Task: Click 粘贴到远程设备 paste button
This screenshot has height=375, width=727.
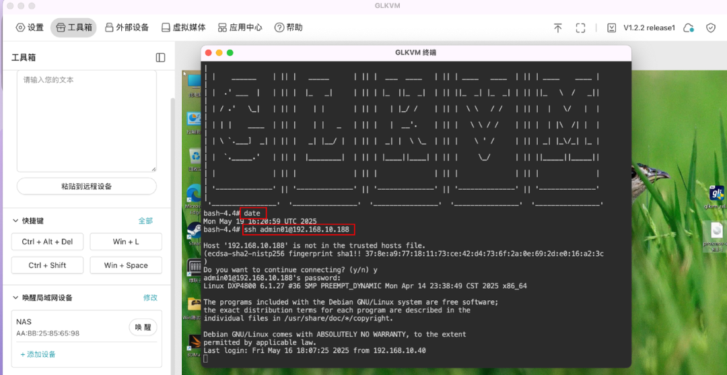Action: click(x=86, y=186)
